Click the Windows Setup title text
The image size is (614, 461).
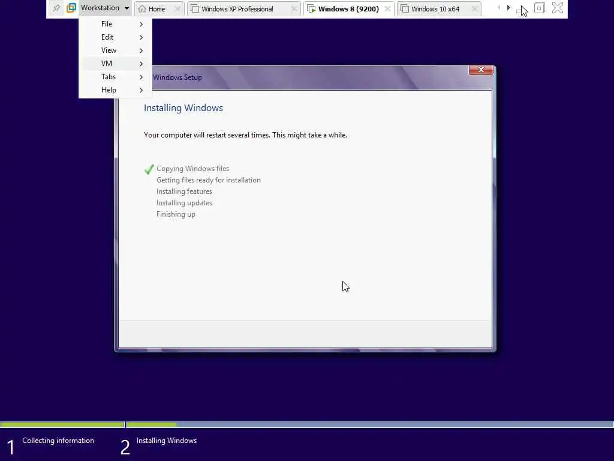click(177, 77)
